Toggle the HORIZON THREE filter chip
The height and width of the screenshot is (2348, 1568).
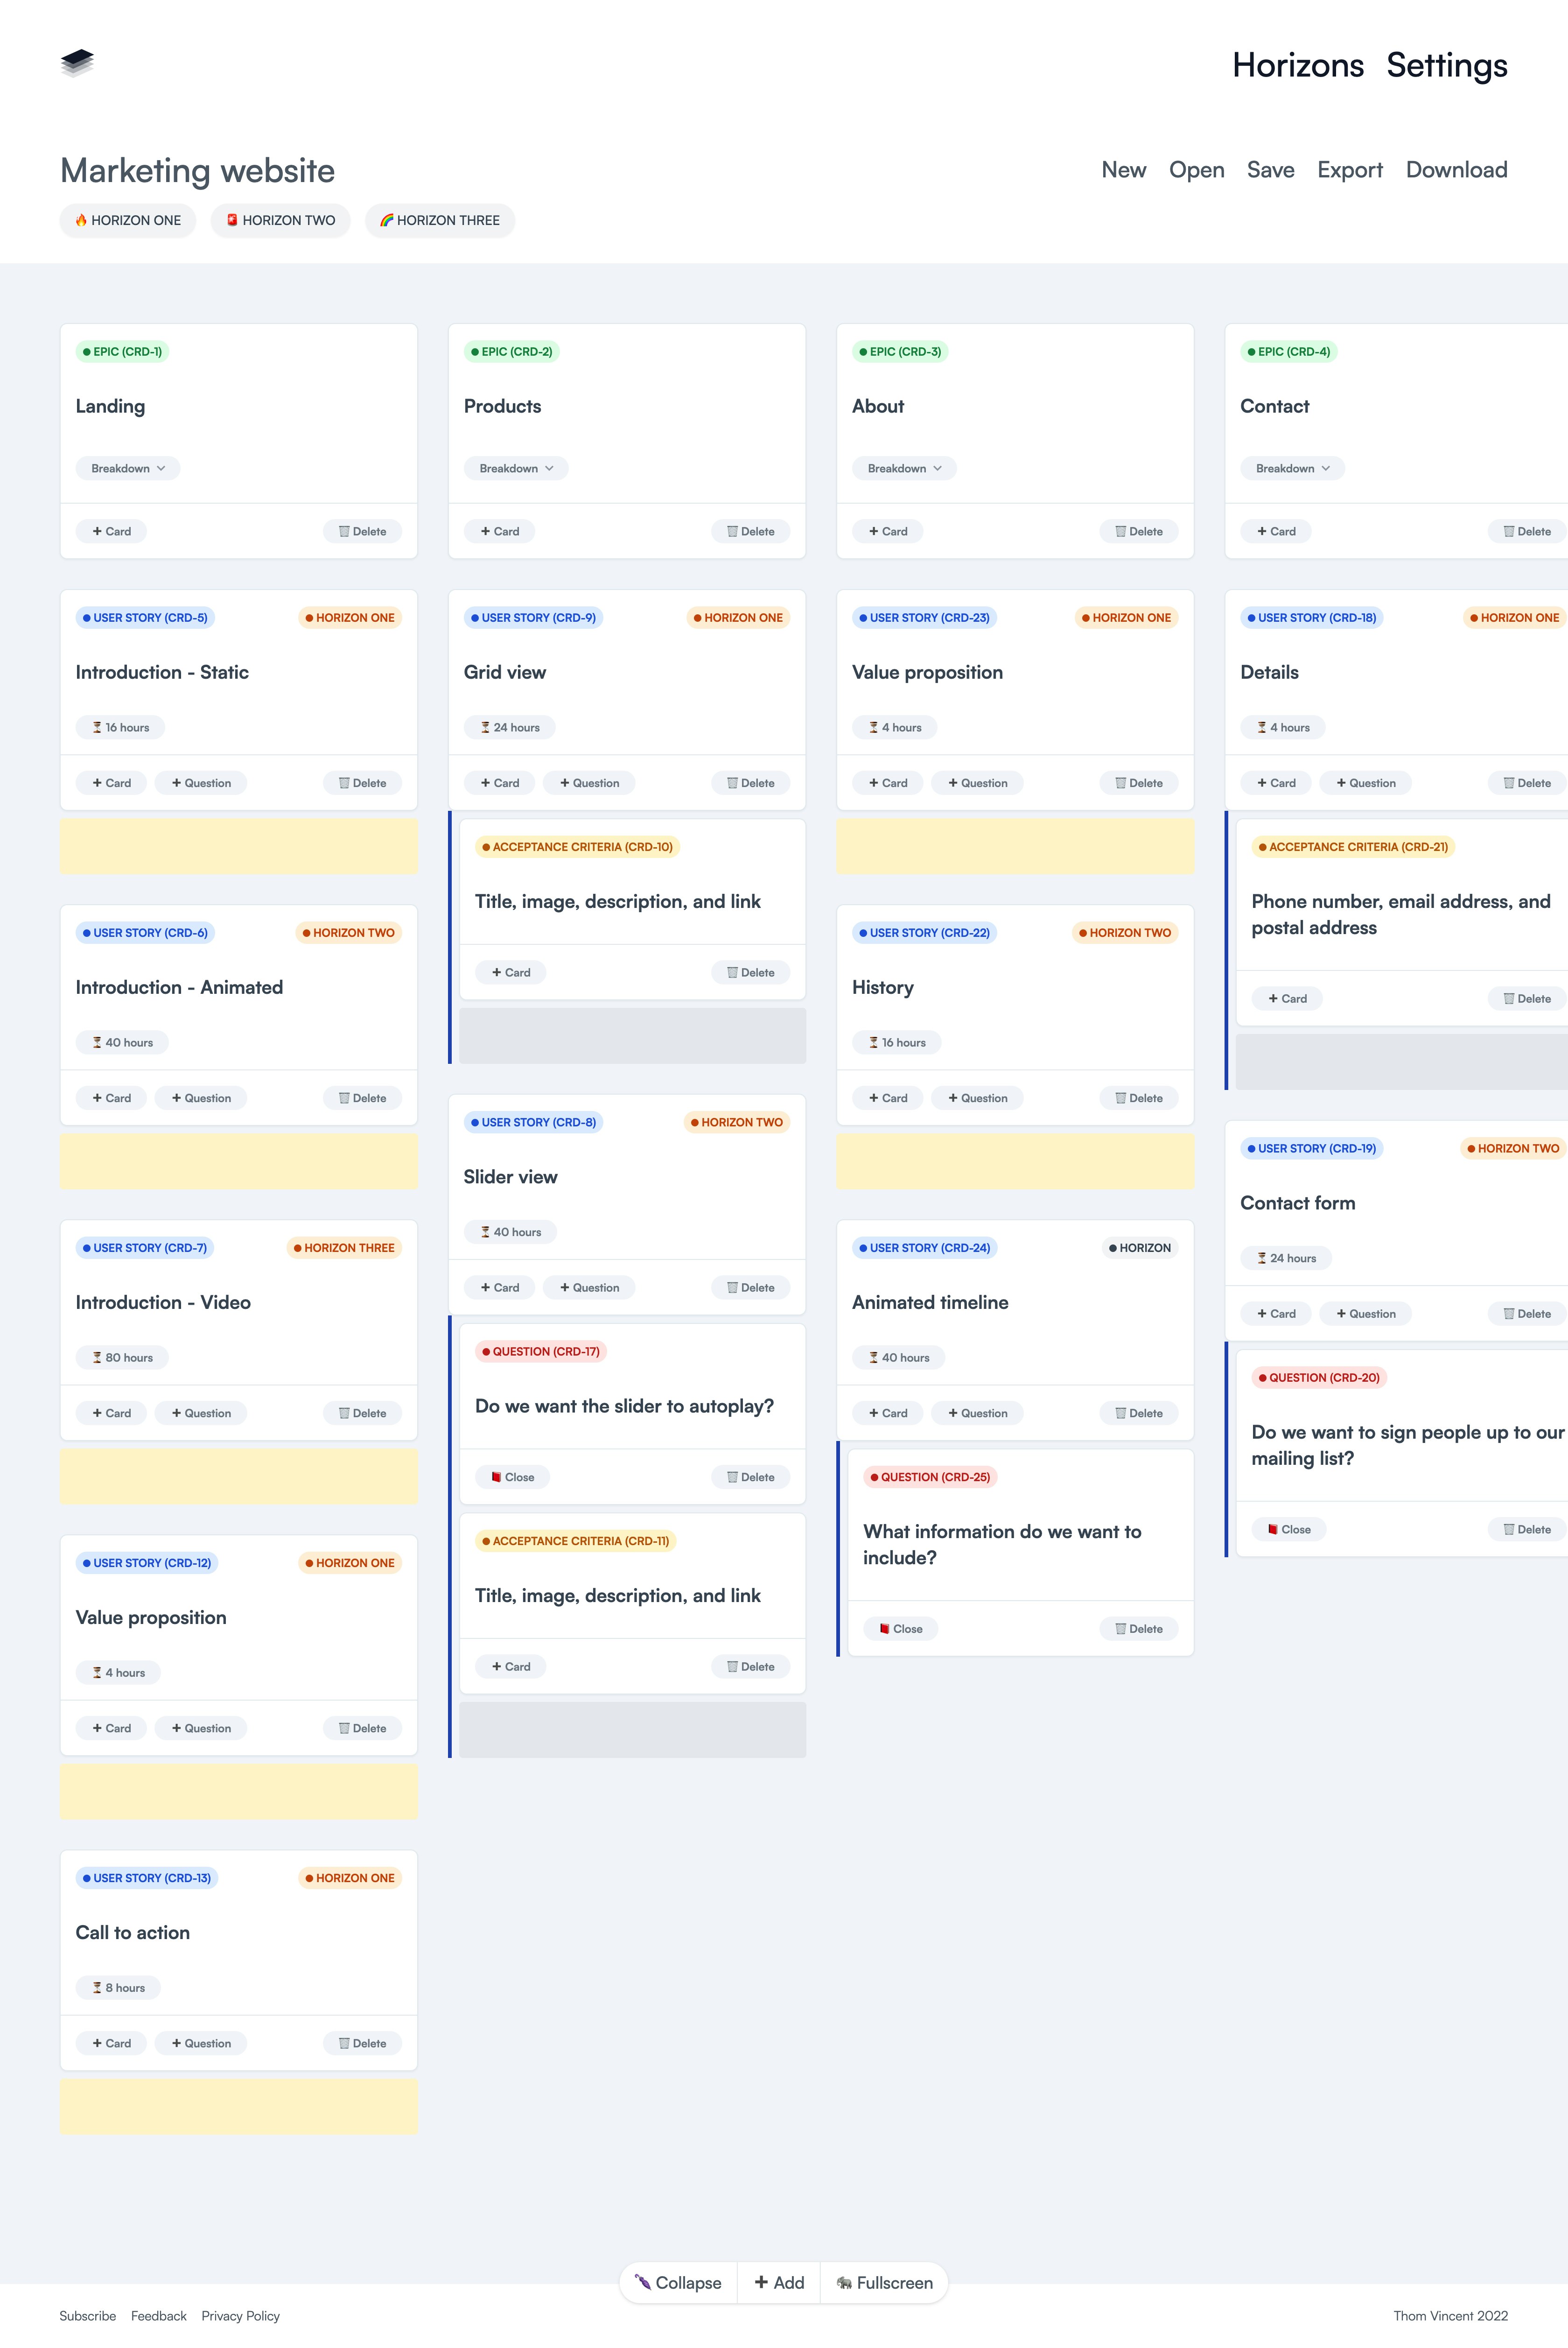[440, 220]
